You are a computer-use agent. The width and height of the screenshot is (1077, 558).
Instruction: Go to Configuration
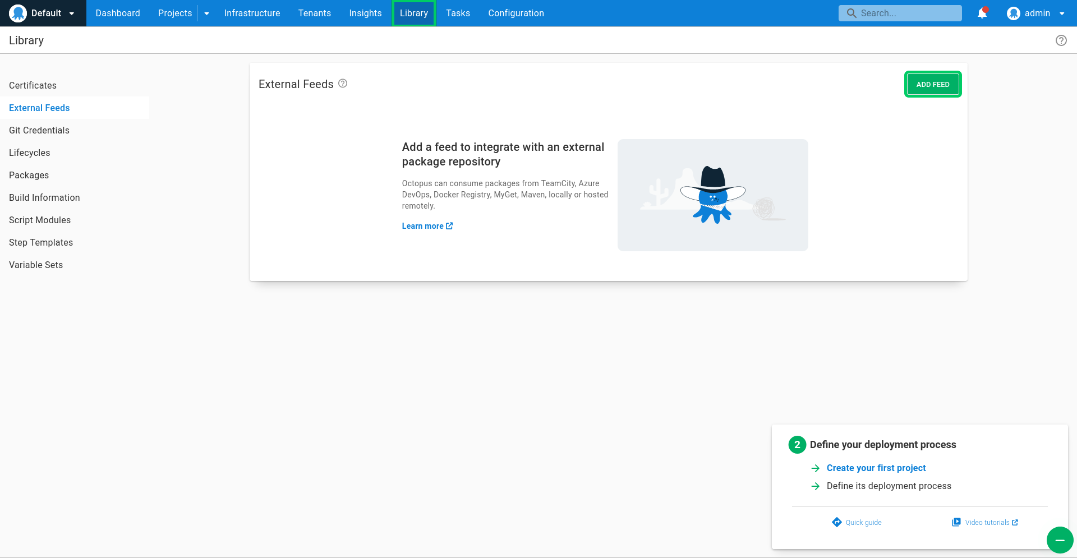click(x=516, y=13)
